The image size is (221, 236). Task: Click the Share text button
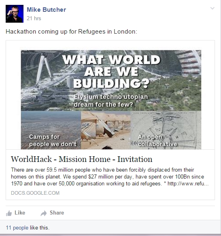57,213
